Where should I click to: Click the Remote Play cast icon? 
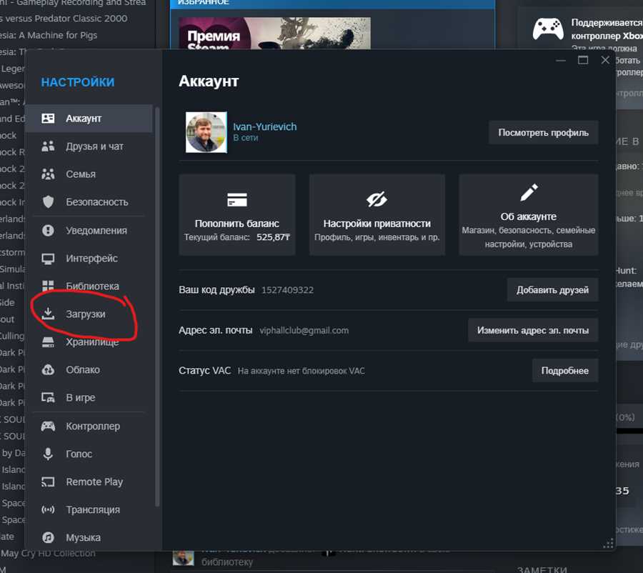coord(48,482)
